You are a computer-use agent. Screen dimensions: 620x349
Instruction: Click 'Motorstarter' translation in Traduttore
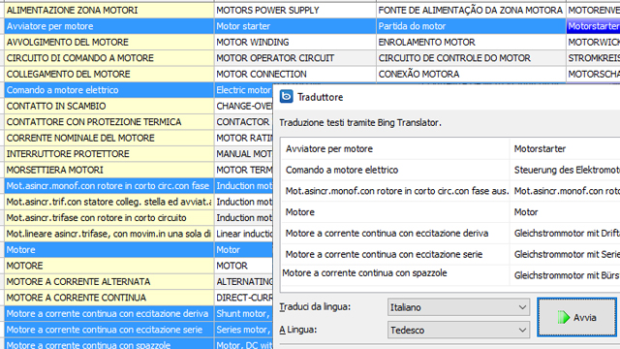540,148
